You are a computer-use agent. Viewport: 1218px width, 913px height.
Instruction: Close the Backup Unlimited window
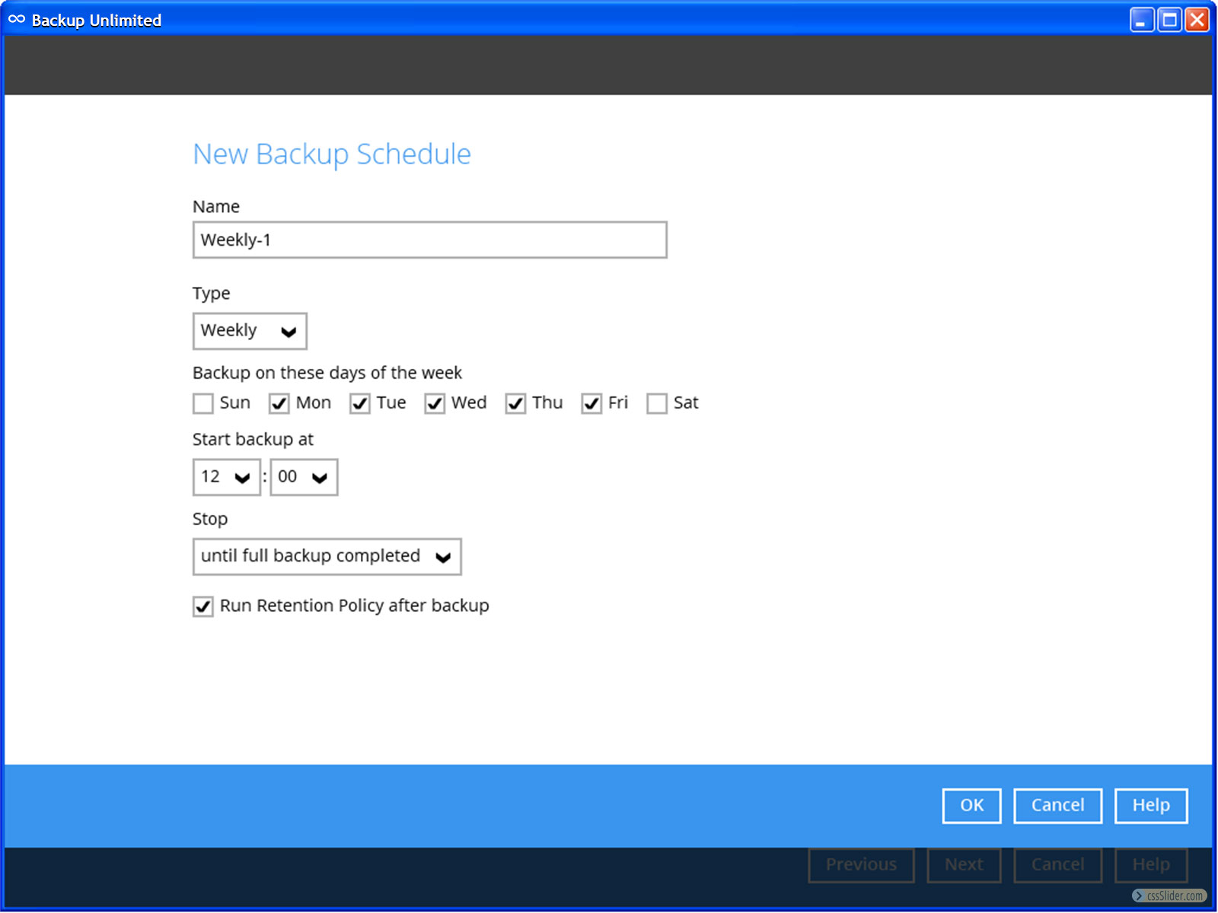click(x=1197, y=20)
